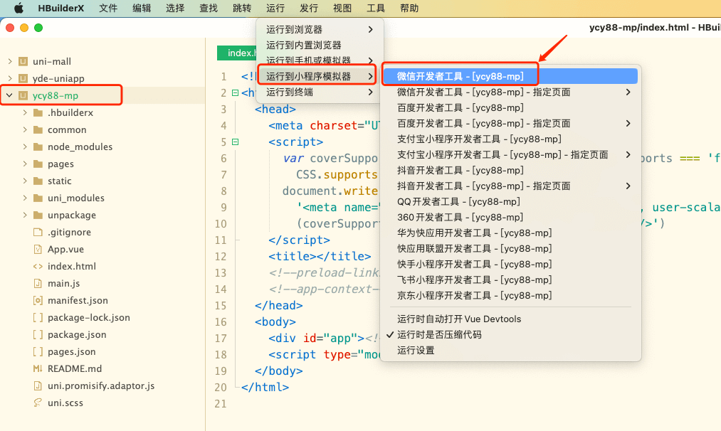Click the manifest.json file icon
Screen dimensions: 721x431
38,300
